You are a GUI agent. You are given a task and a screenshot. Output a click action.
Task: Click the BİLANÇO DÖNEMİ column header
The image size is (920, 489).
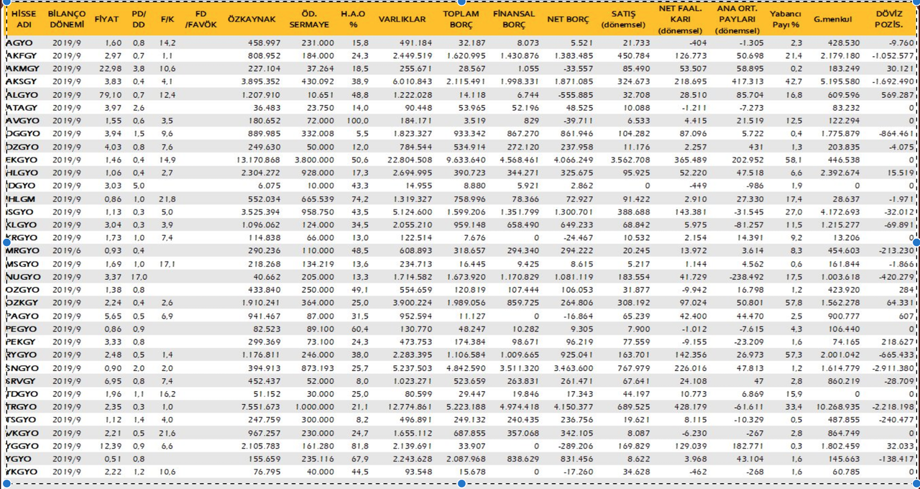click(67, 19)
